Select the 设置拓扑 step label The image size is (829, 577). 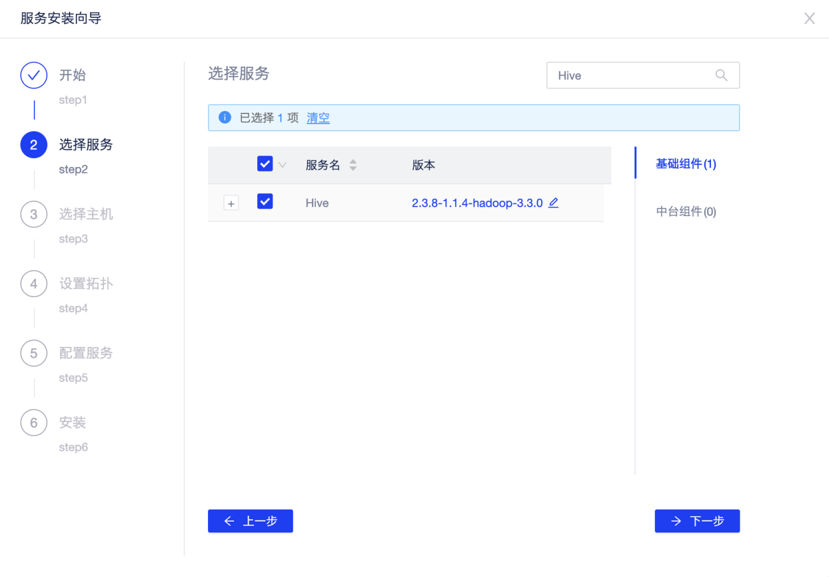[x=86, y=284]
